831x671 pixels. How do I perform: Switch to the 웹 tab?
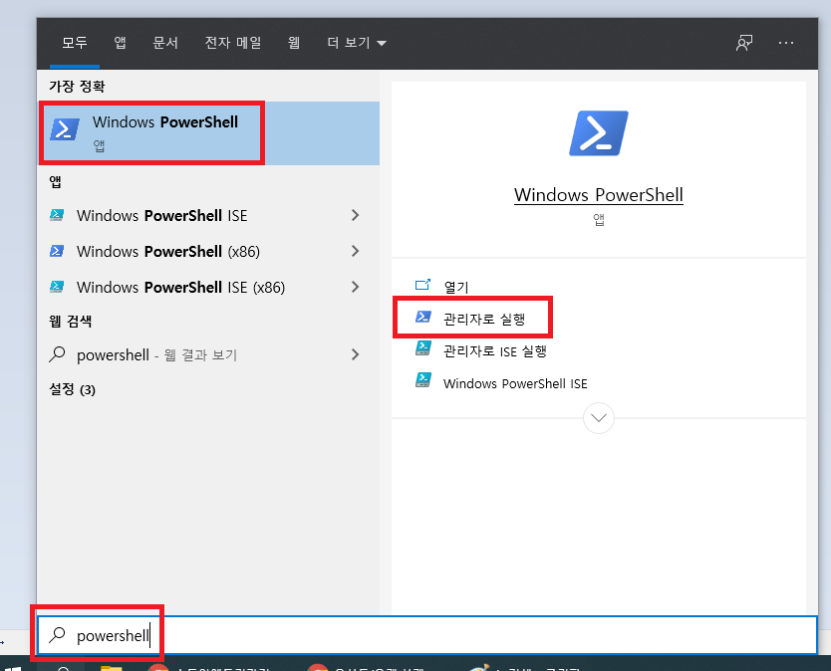(x=294, y=43)
